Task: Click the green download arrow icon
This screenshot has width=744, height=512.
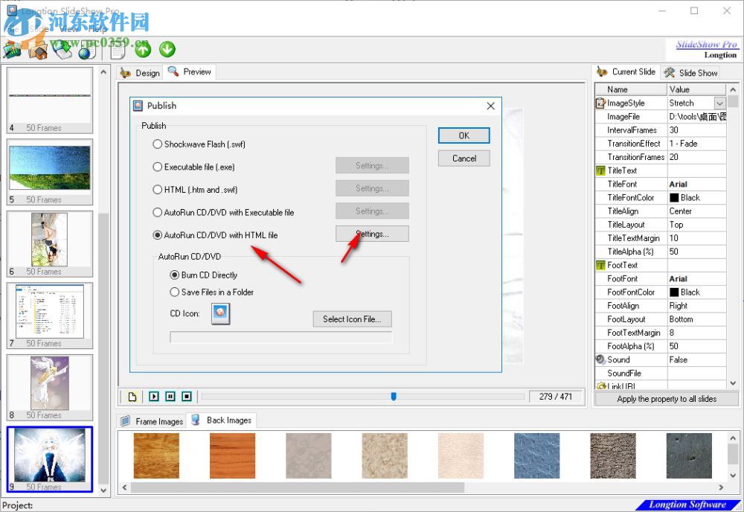Action: [167, 50]
